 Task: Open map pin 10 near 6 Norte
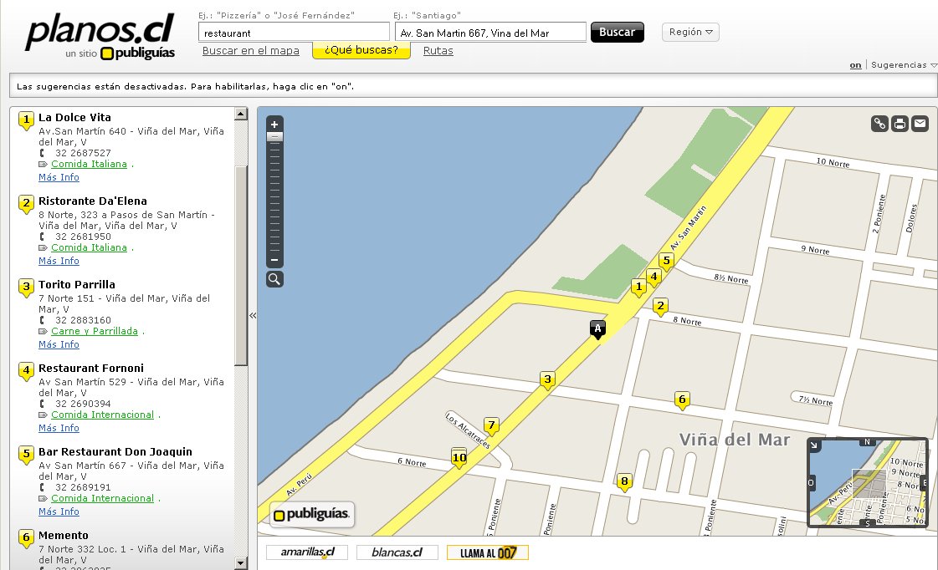[459, 458]
